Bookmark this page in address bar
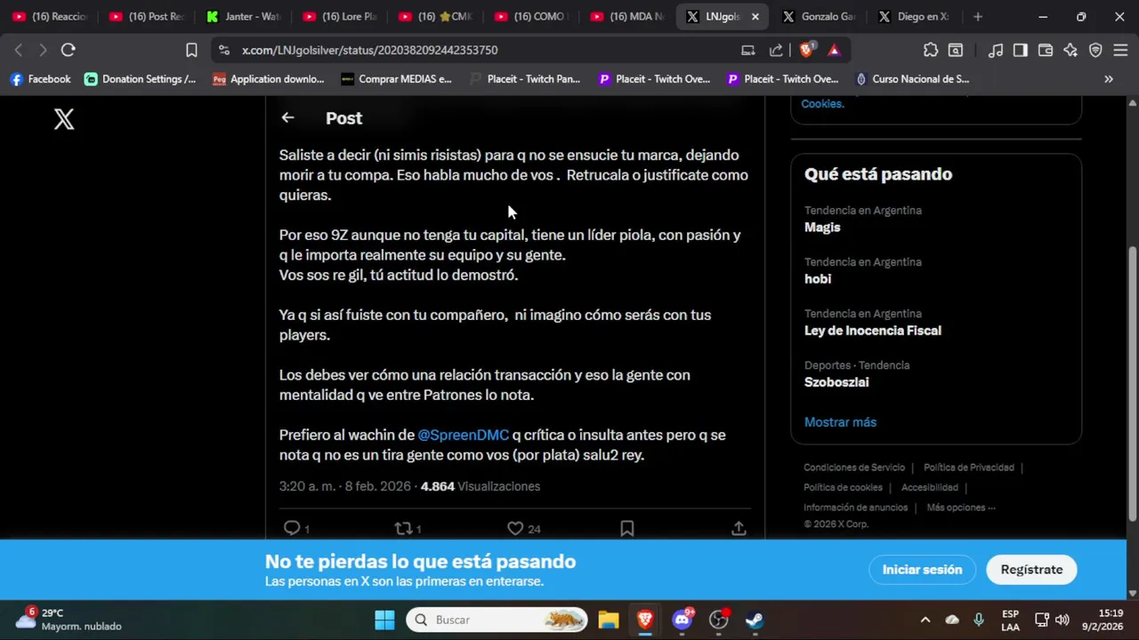 pos(191,50)
